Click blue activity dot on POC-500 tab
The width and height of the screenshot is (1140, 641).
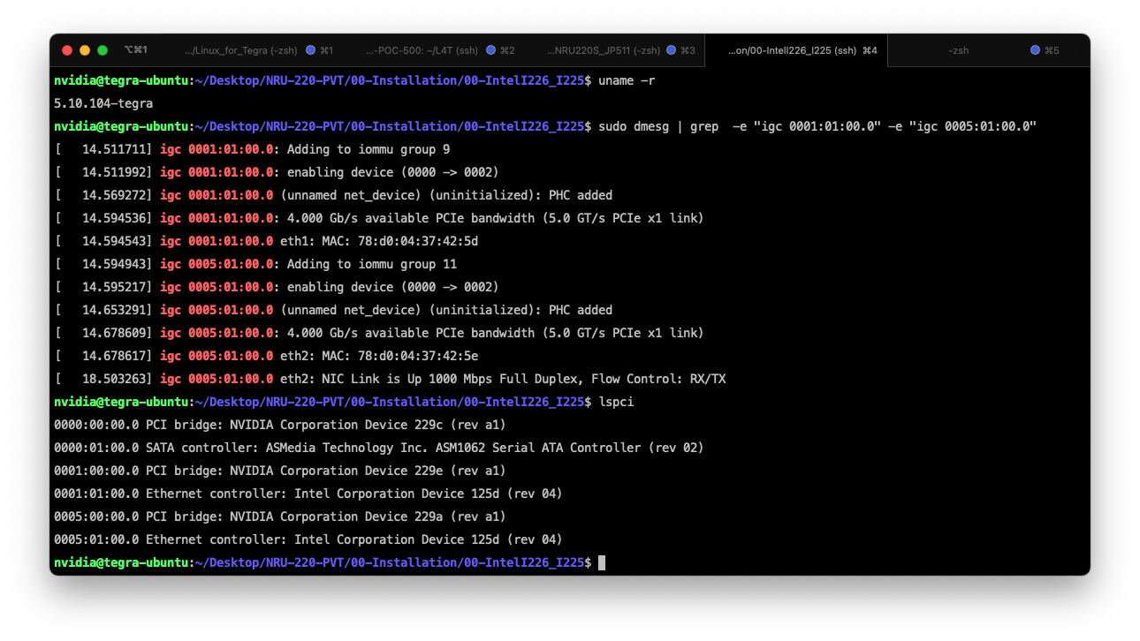point(490,50)
